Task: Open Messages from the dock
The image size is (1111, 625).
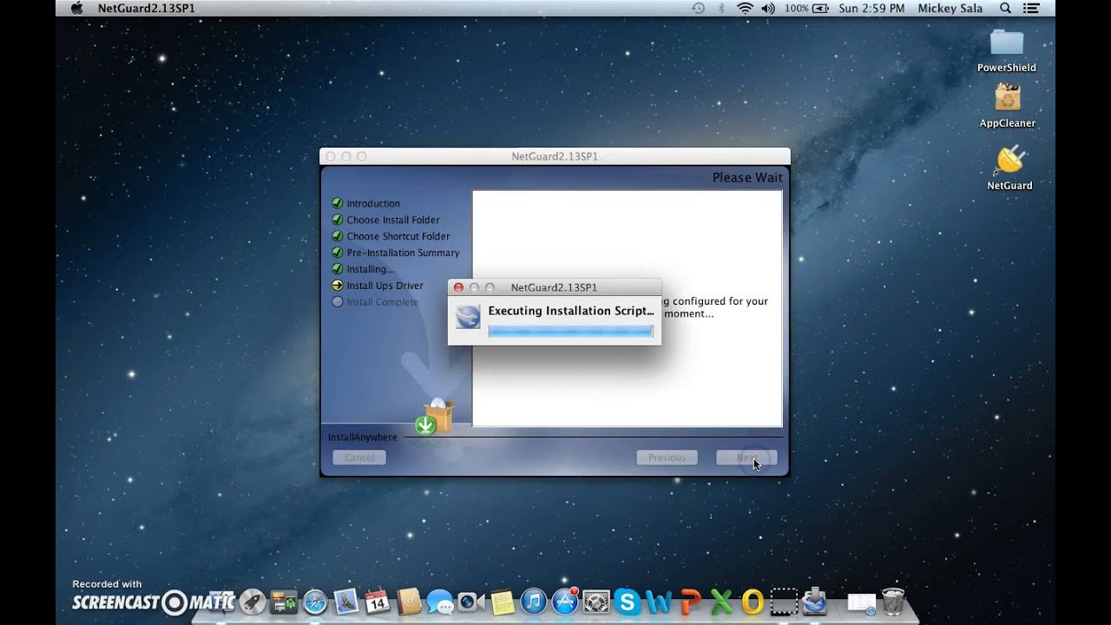Action: click(x=440, y=602)
